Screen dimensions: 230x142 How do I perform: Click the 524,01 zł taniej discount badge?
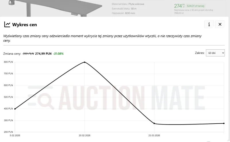pyautogui.click(x=195, y=6)
